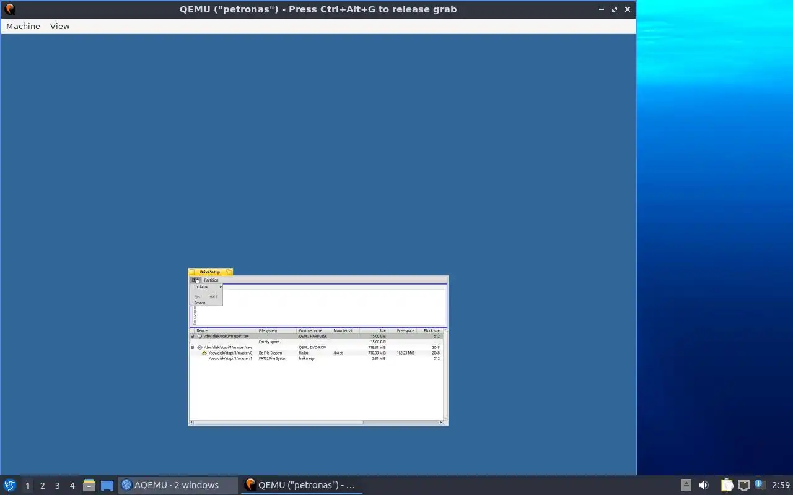Click the QEMU HARDDISK volume name
793x495 pixels.
313,336
